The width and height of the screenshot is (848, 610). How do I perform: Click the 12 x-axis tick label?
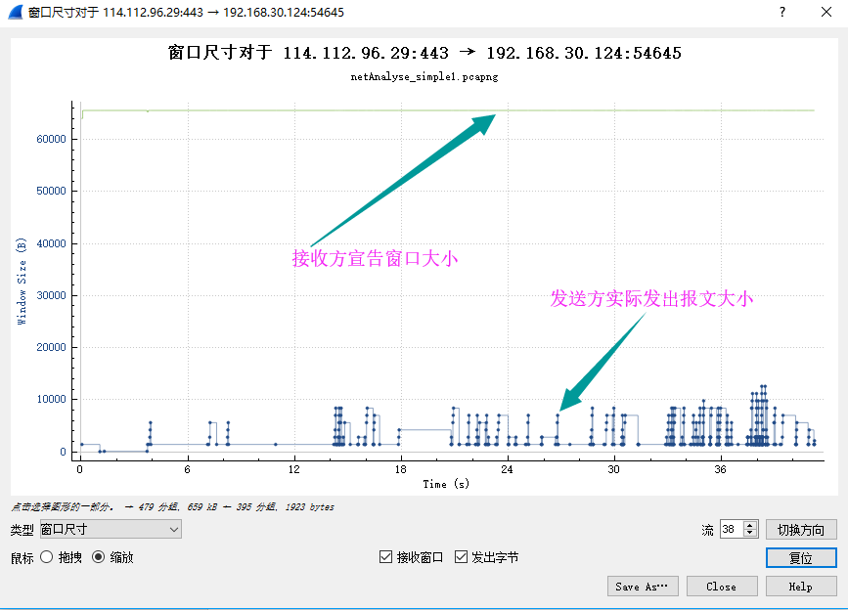293,469
